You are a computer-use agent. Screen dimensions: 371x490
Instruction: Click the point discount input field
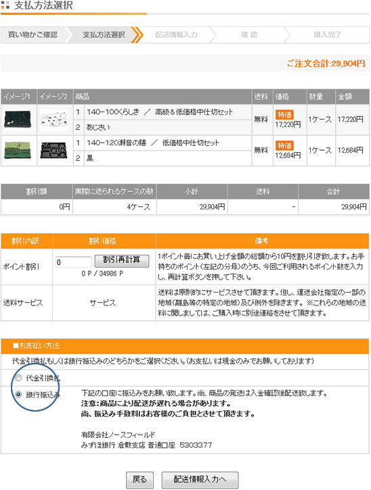[x=74, y=262]
